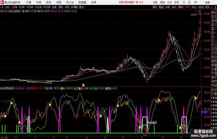Click the 统计 toolbar button
Screen dimensions: 217x139
pos(174,7)
